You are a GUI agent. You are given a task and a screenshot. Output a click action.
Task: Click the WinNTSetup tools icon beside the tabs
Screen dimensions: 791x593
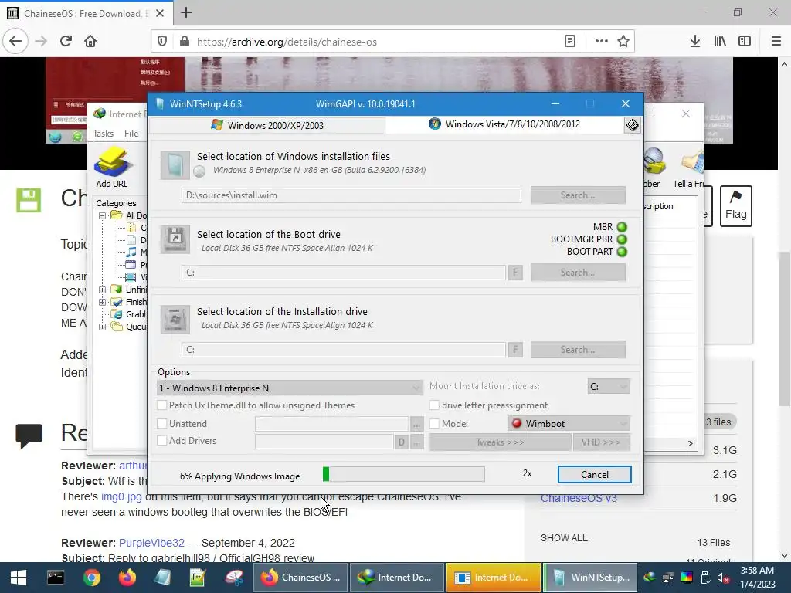(x=632, y=124)
